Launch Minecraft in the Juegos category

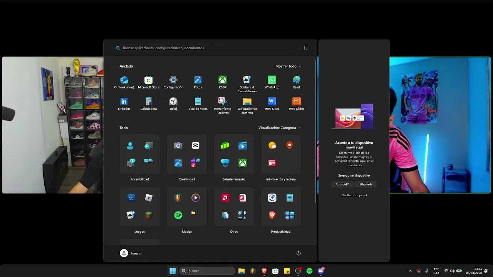pyautogui.click(x=149, y=215)
